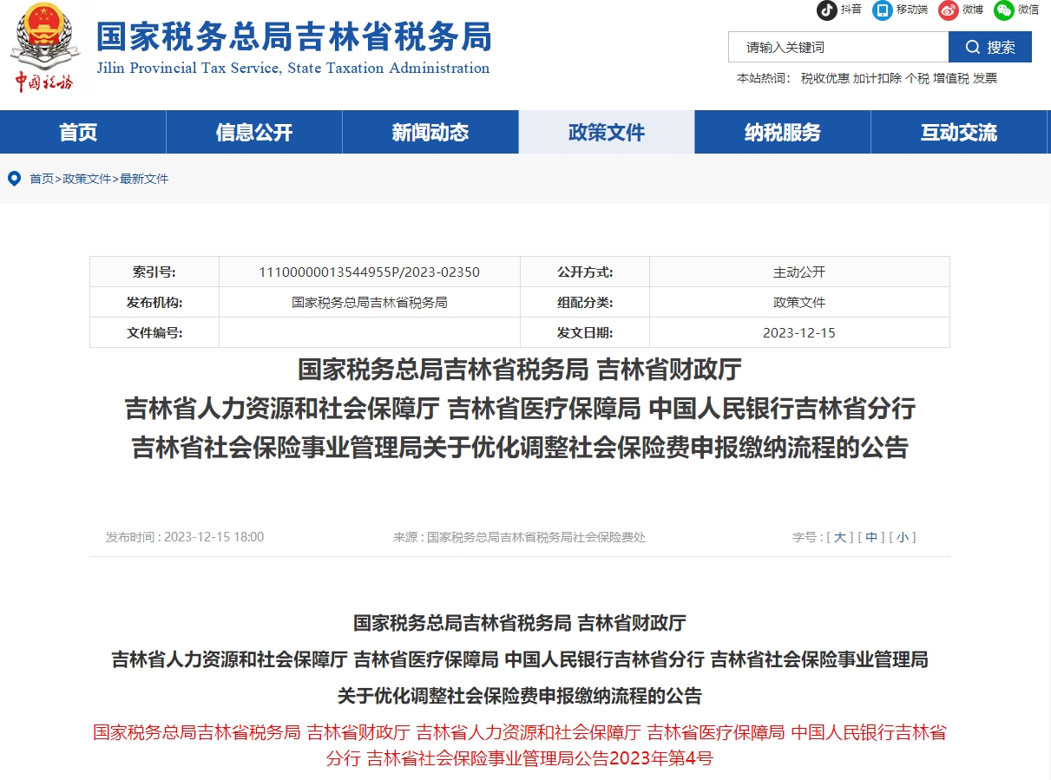Screen dimensions: 1051x780
Task: Click the national tax emblem logo
Action: (45, 48)
